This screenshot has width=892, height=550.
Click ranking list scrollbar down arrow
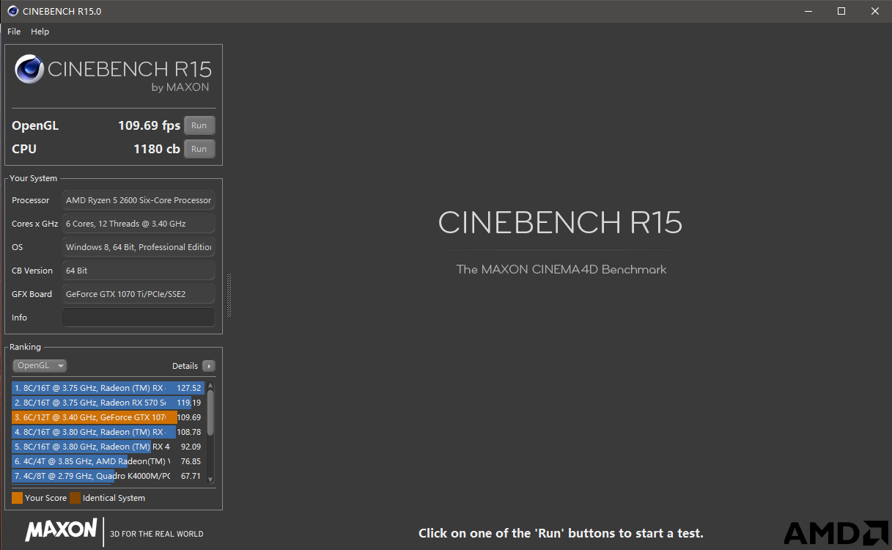click(x=211, y=479)
